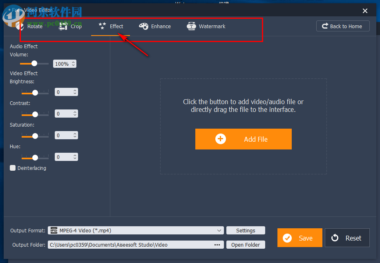Click the Reset button
Screen dimensions: 380x263
click(x=347, y=238)
